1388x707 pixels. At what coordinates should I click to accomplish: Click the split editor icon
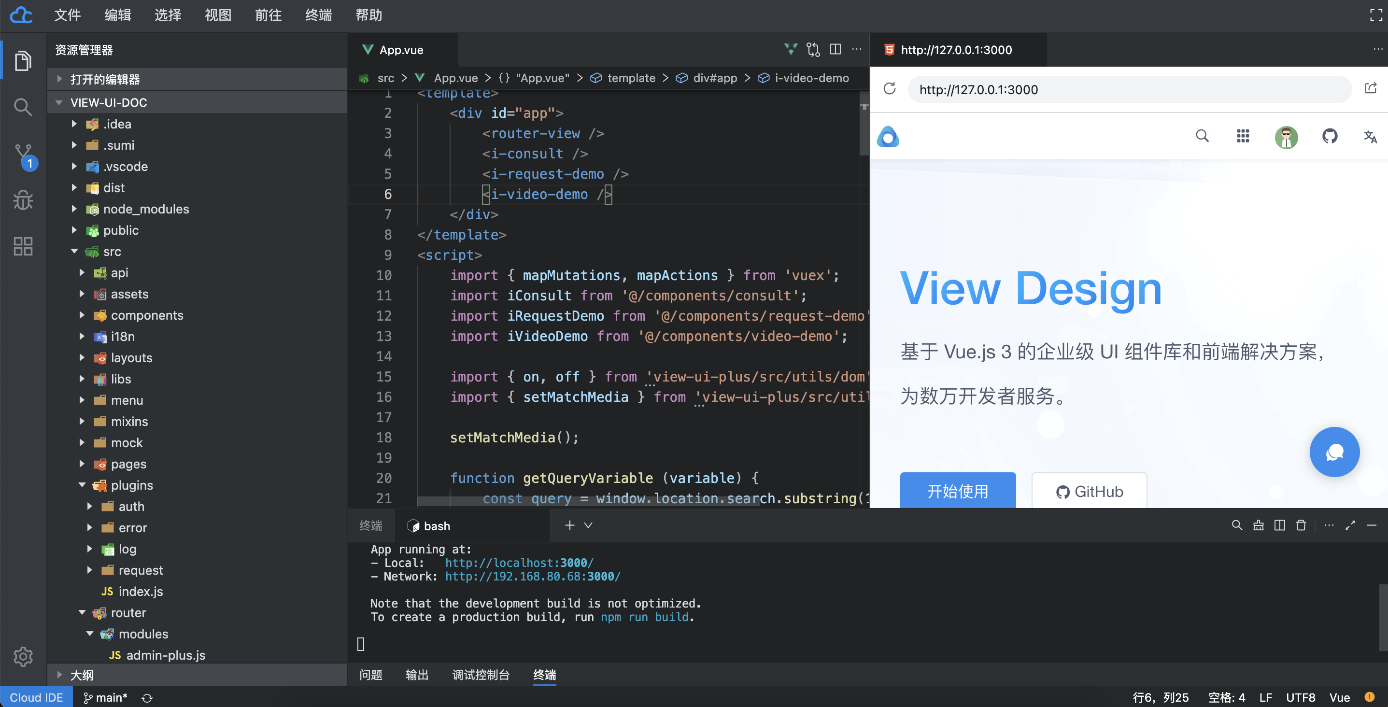(835, 50)
